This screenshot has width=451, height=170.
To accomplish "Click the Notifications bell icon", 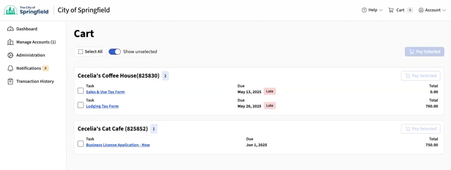I will click(x=11, y=68).
